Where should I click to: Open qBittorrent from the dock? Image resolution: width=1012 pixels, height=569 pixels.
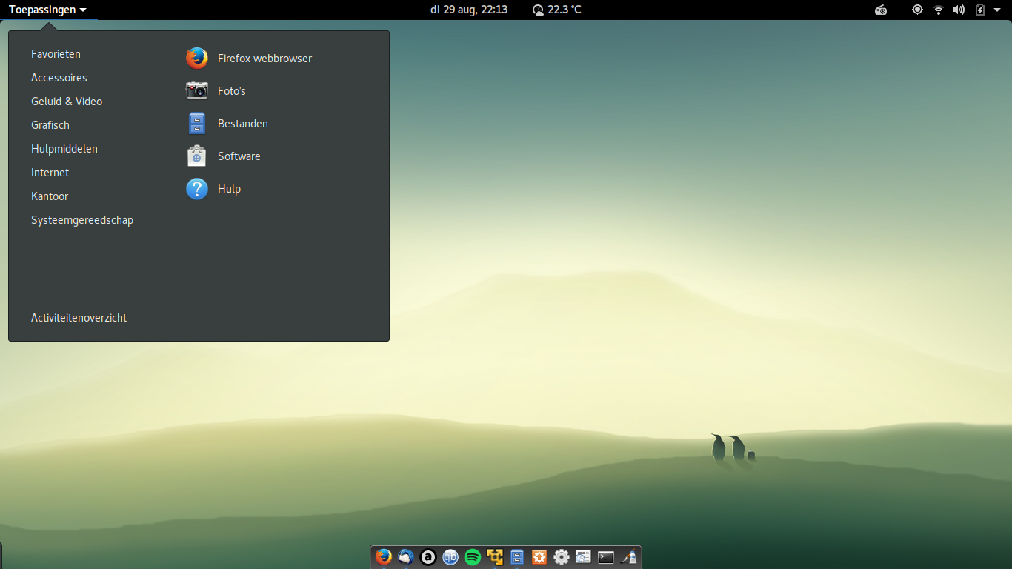(x=450, y=557)
